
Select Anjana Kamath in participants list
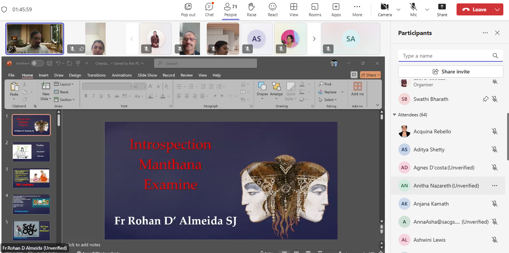click(448, 204)
